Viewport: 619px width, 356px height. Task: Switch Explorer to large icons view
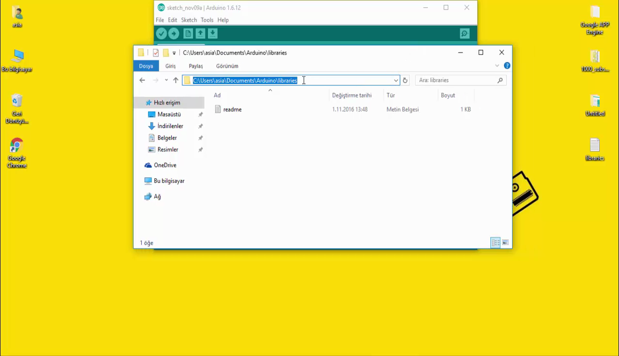point(505,243)
